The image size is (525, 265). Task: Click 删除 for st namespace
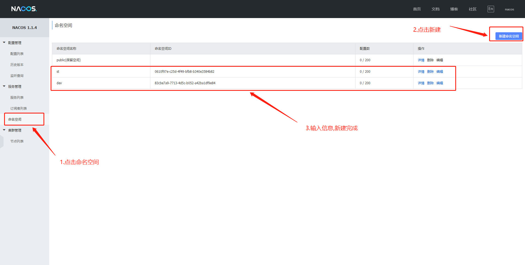click(430, 72)
